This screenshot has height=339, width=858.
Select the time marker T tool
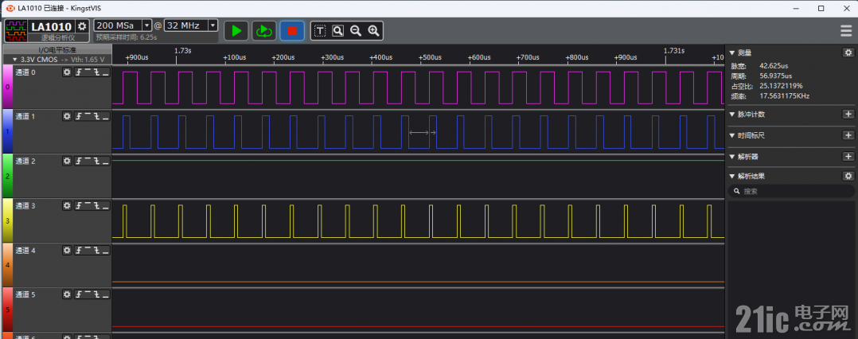pos(320,31)
